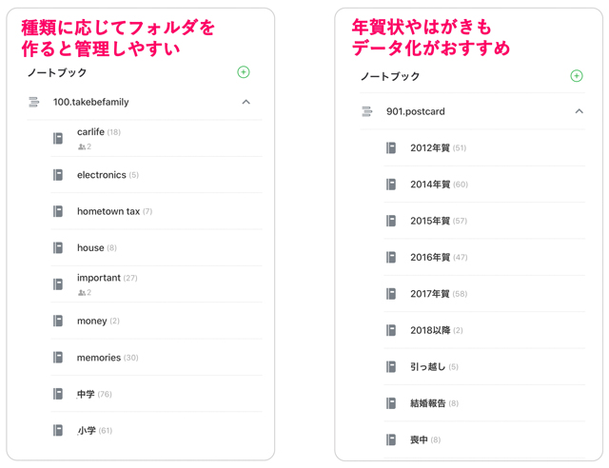Open the electronics notebook
The width and height of the screenshot is (609, 468).
[156, 175]
